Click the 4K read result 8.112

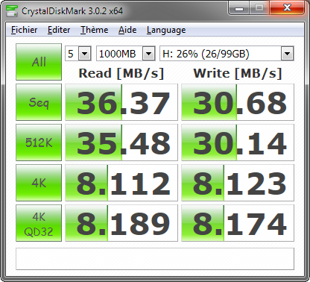pyautogui.click(x=121, y=183)
